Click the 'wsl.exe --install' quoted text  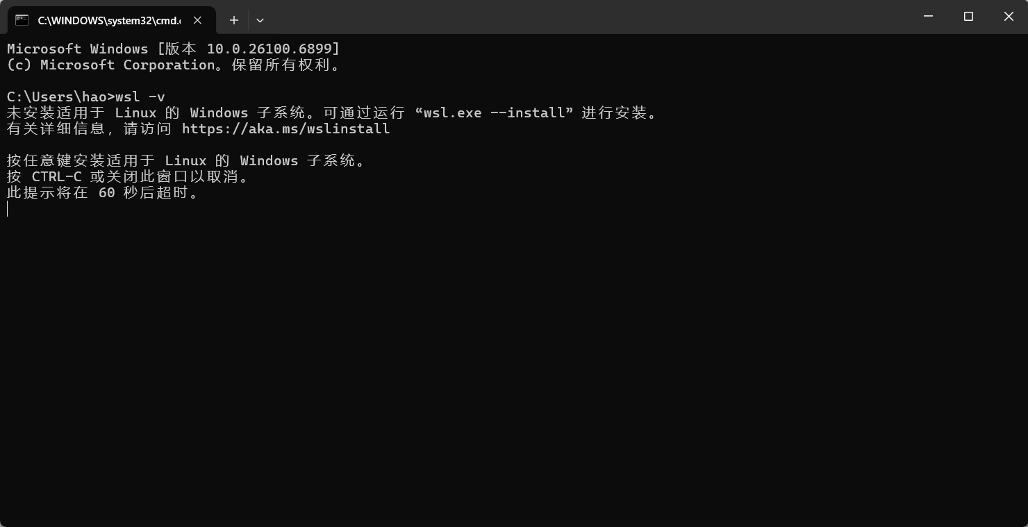click(498, 112)
